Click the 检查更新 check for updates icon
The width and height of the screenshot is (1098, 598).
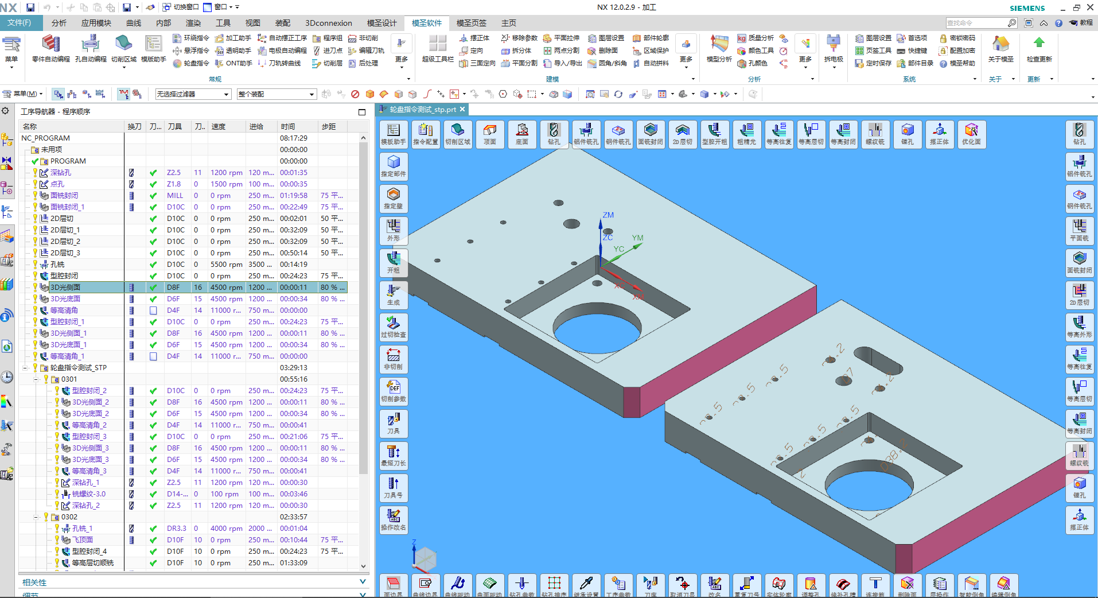[x=1039, y=49]
